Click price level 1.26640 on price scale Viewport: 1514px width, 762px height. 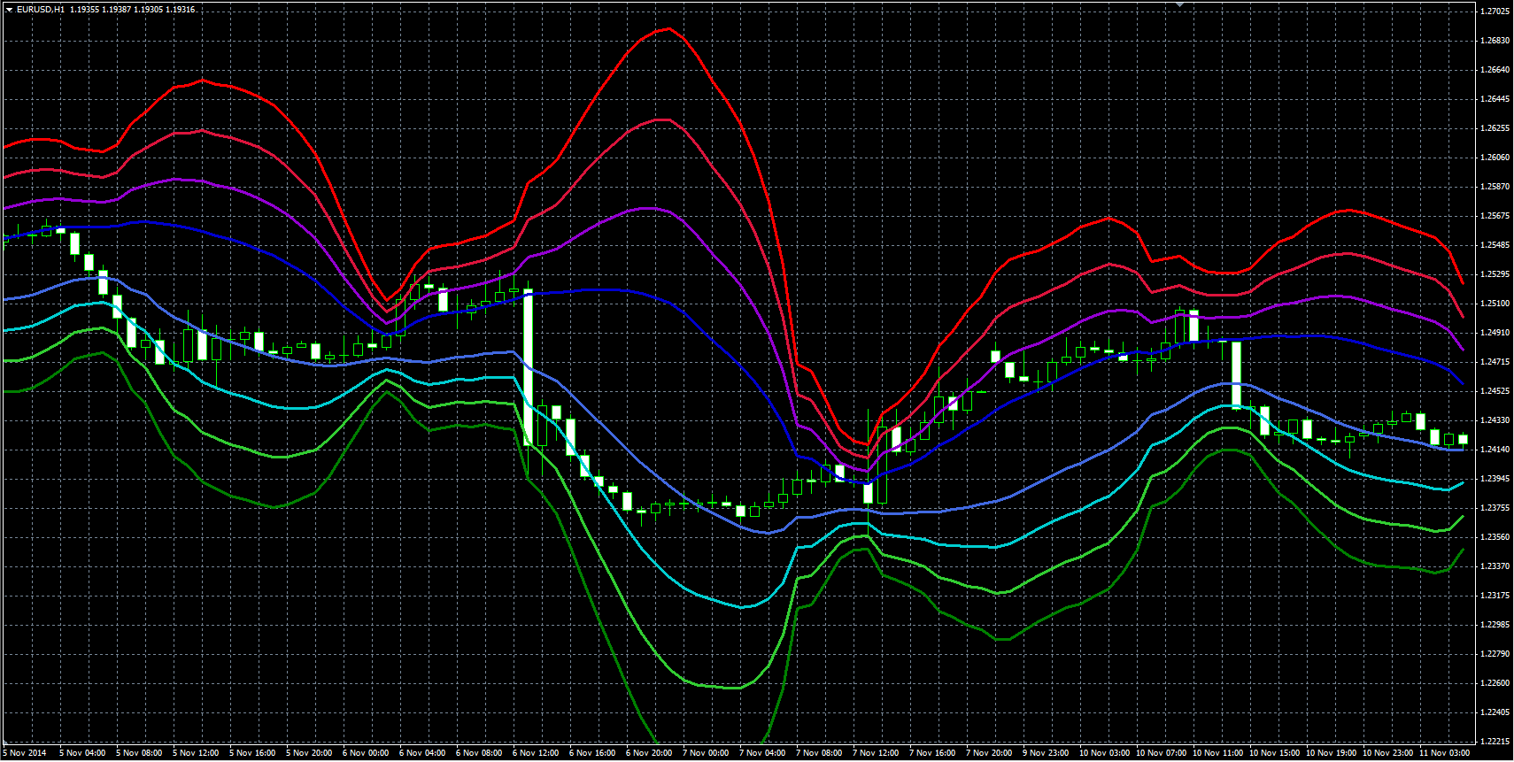click(x=1495, y=70)
